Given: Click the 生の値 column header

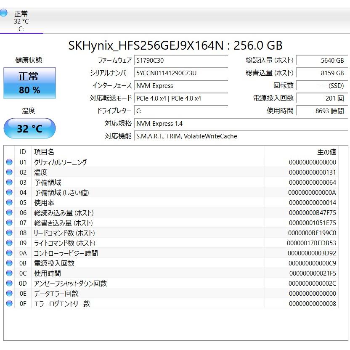Looking at the screenshot, I should point(302,152).
